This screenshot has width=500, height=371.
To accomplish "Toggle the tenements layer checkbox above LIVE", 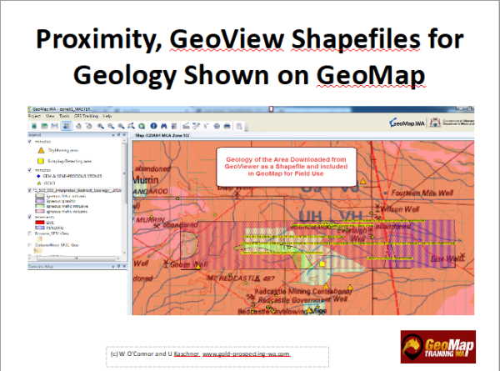I will (x=30, y=217).
